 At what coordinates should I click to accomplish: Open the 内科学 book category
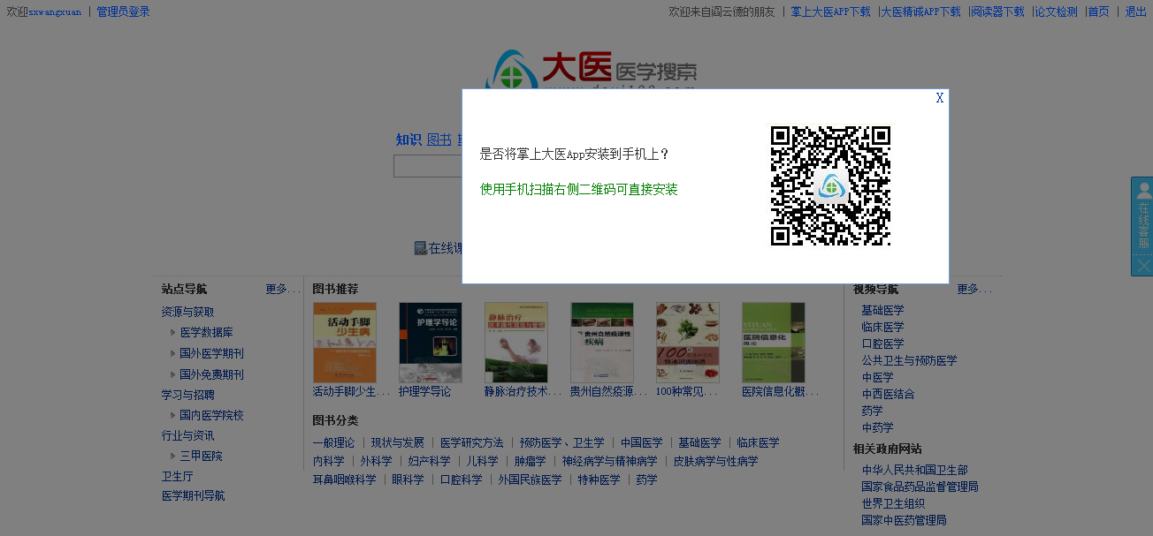(328, 461)
